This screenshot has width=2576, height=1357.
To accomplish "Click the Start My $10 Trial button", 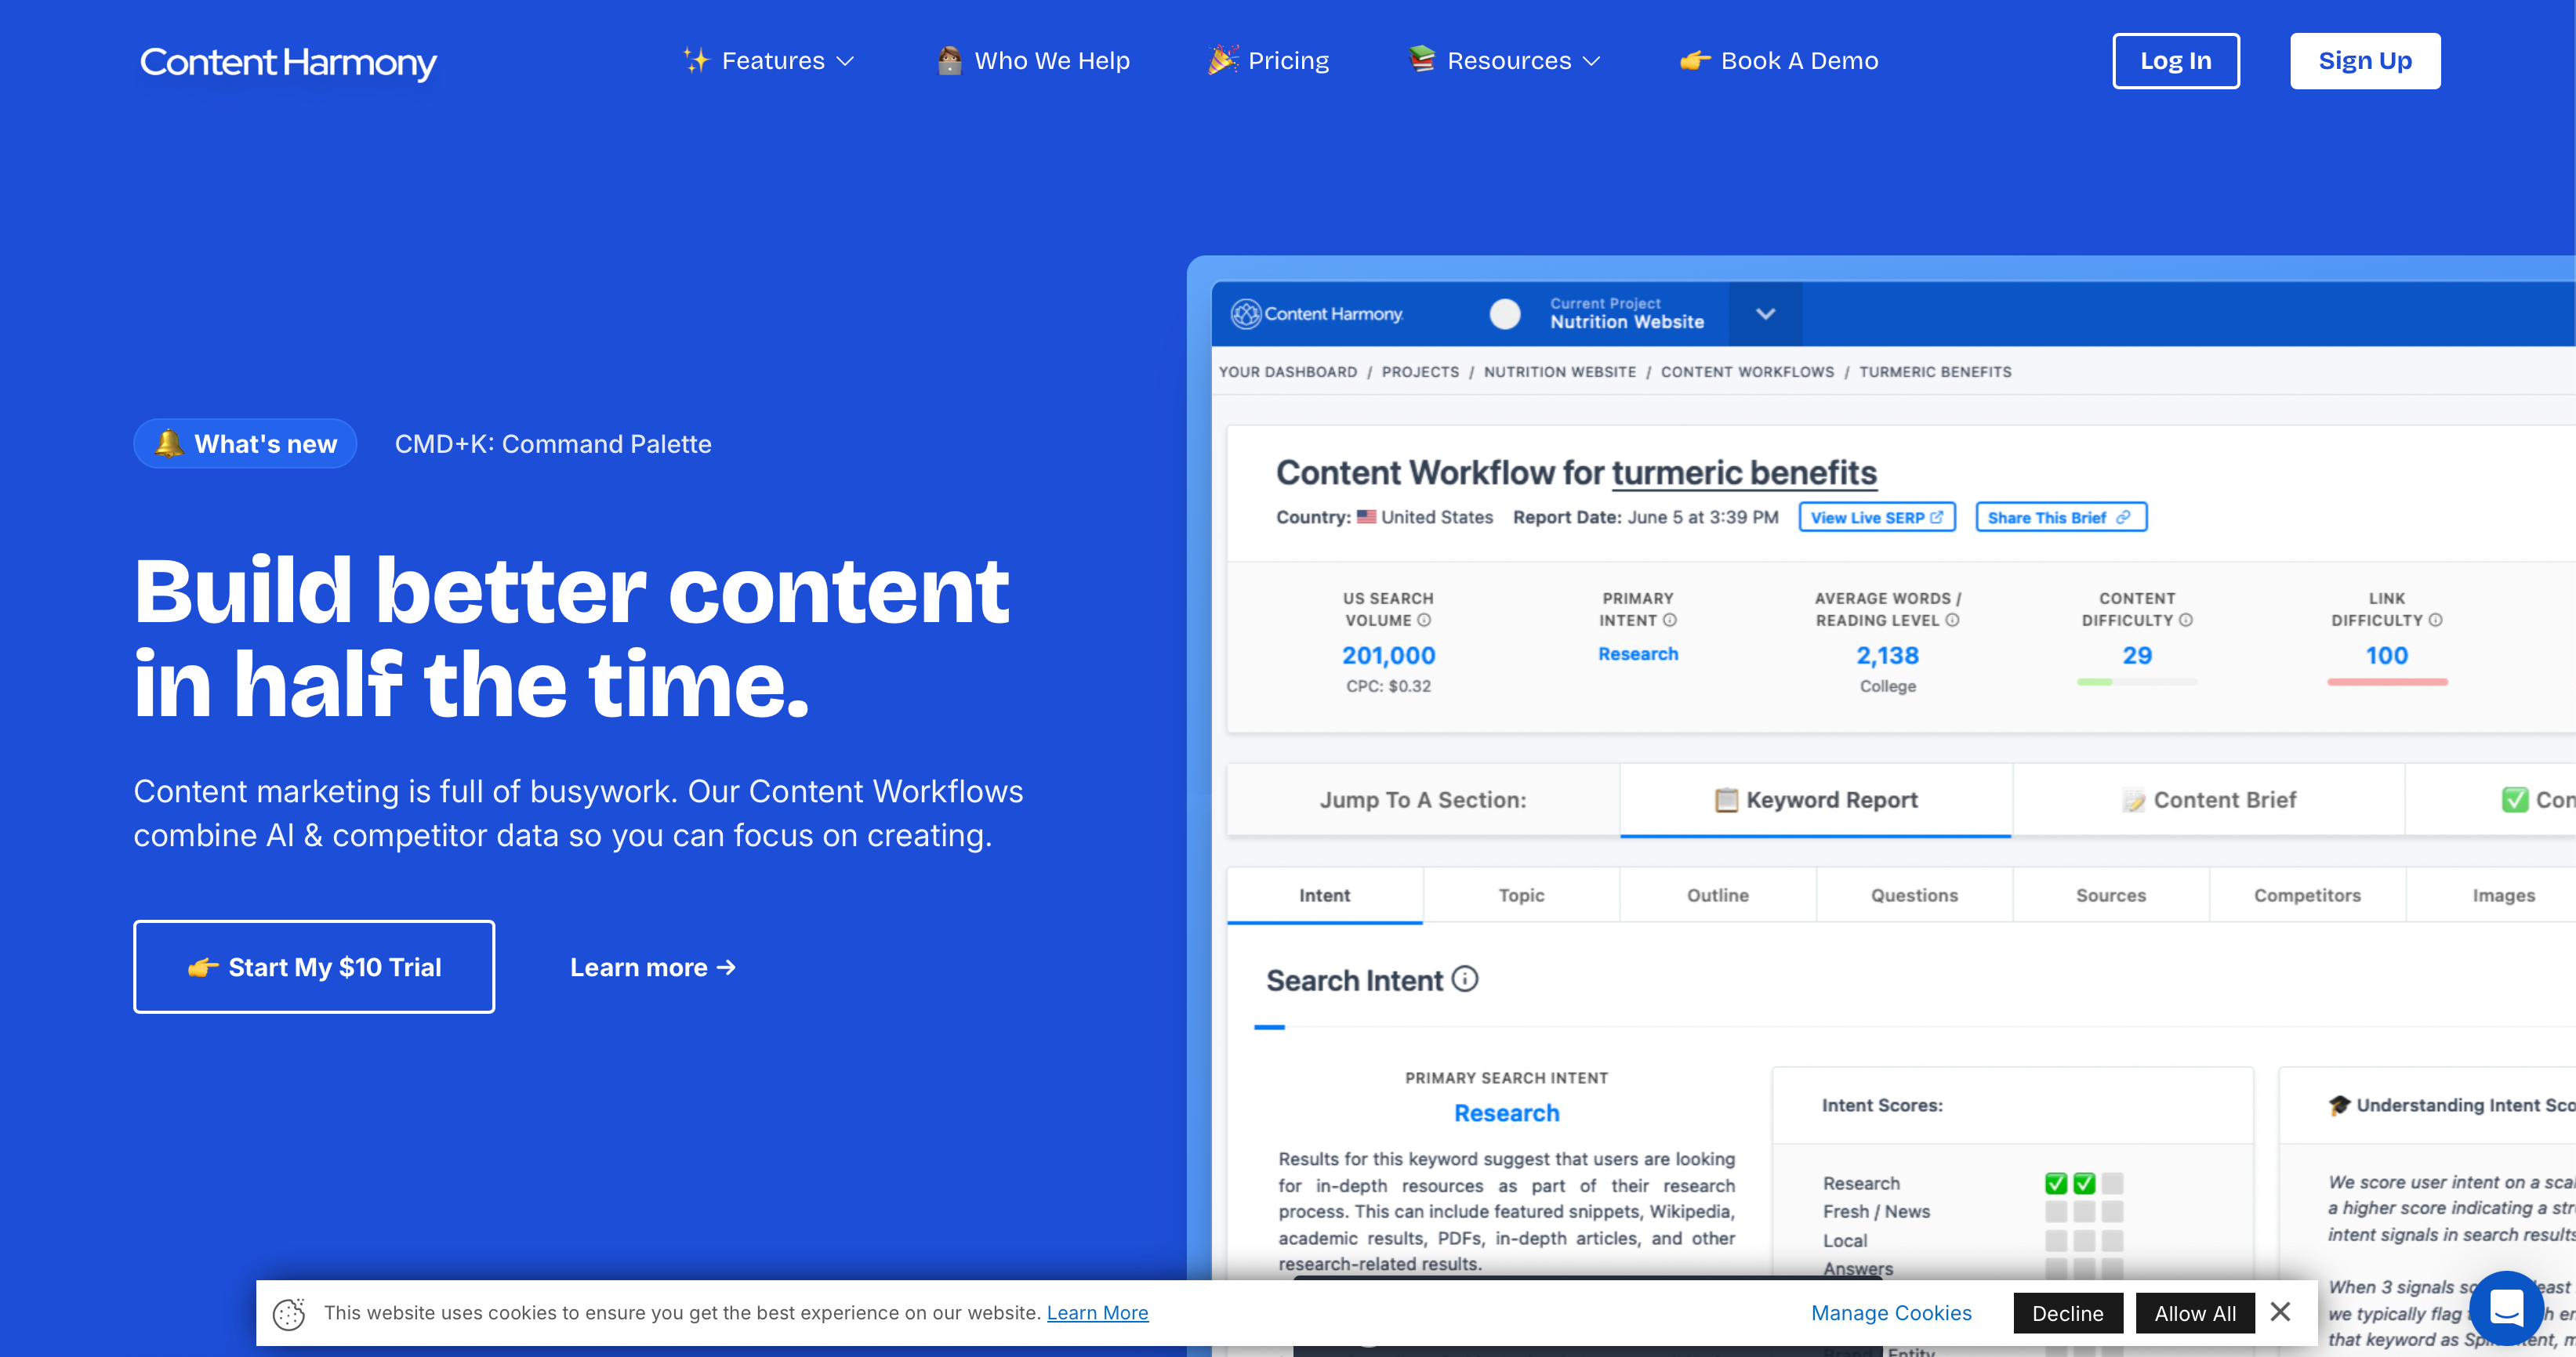I will 314,966.
